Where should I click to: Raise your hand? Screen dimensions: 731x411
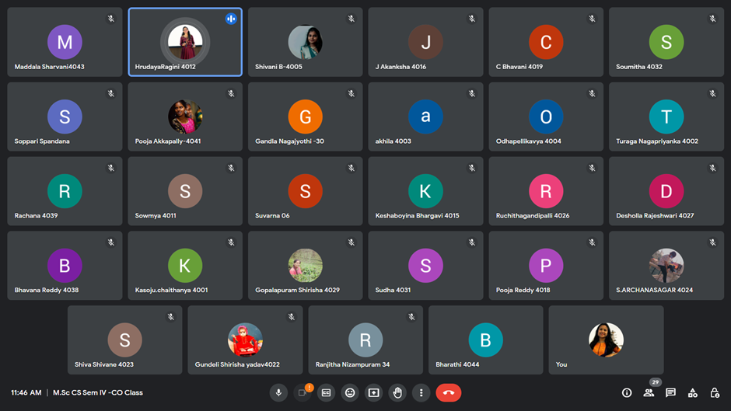click(397, 393)
